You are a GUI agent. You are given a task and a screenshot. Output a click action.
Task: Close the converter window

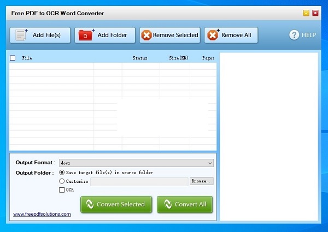click(315, 13)
